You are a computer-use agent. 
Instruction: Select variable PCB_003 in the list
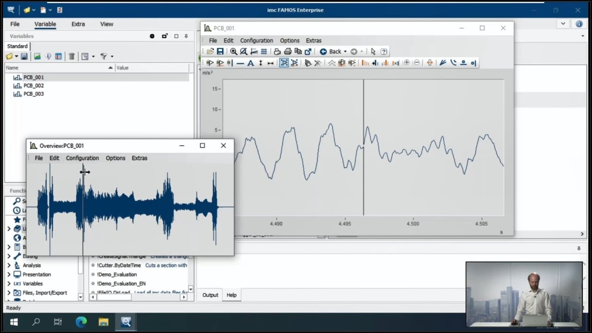(x=34, y=94)
